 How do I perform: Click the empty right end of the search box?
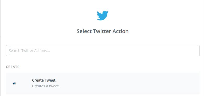click(183, 51)
